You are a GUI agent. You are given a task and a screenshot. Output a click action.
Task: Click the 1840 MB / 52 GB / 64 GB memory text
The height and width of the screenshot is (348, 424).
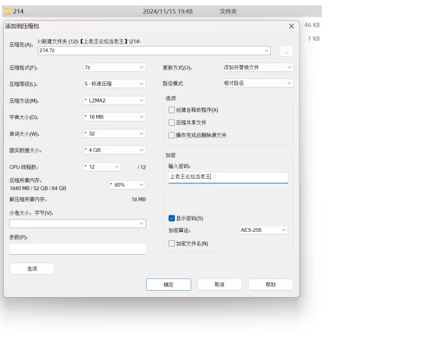38,188
